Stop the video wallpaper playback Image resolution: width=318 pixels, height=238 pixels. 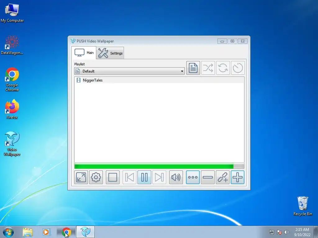tap(112, 177)
